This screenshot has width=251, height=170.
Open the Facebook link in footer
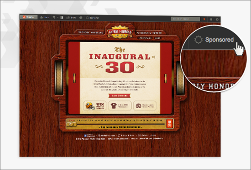click(x=89, y=135)
